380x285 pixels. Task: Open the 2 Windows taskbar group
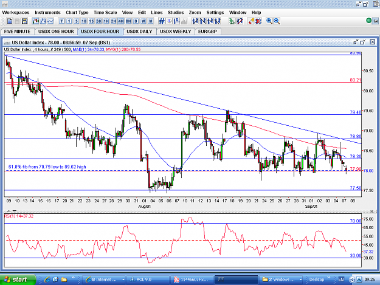(281, 280)
